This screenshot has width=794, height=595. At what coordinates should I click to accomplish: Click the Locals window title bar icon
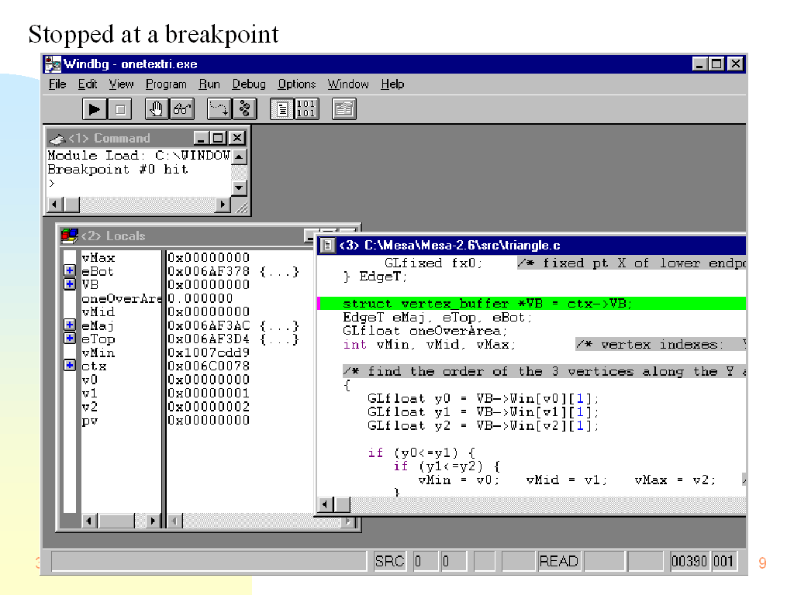point(70,236)
